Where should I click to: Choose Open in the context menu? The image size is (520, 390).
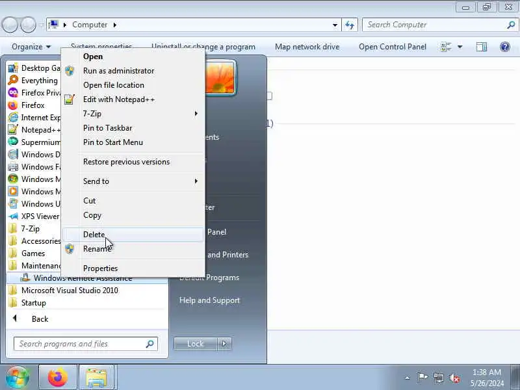point(93,57)
